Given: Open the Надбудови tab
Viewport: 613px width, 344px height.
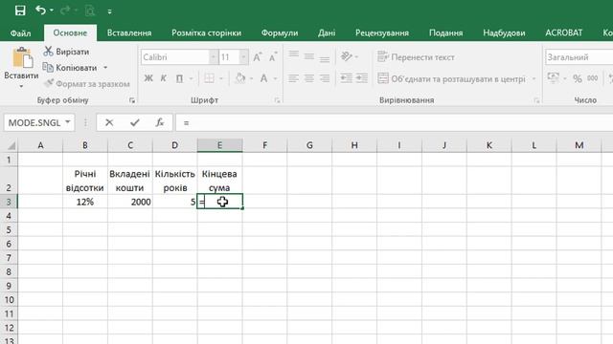Looking at the screenshot, I should [x=504, y=33].
